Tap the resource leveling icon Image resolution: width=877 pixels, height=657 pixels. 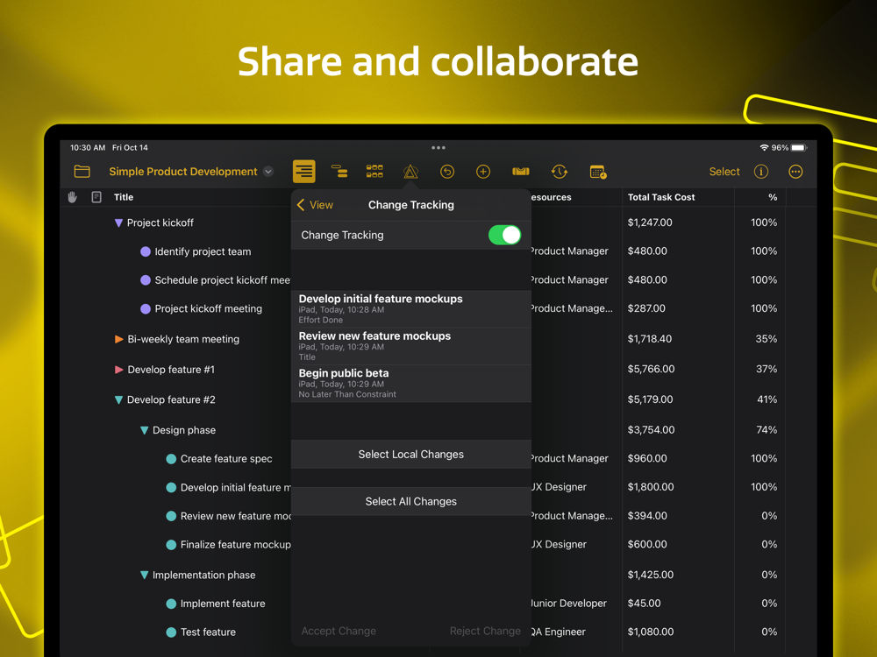pyautogui.click(x=521, y=172)
